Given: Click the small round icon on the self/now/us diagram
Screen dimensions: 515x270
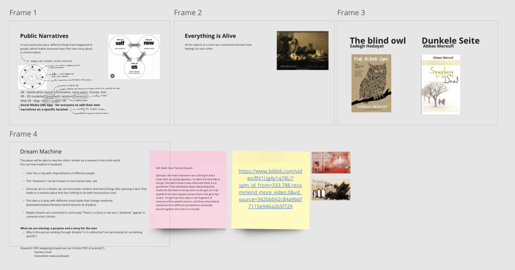Looking at the screenshot, I should point(112,76).
